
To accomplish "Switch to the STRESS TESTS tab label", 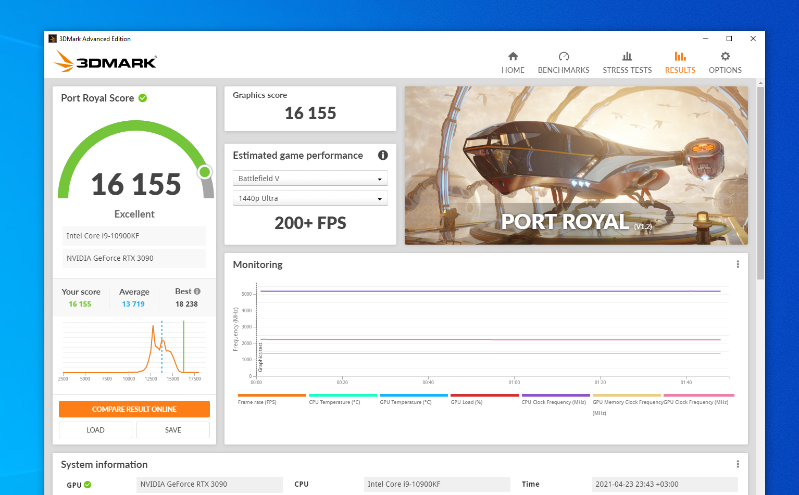I will pos(627,70).
